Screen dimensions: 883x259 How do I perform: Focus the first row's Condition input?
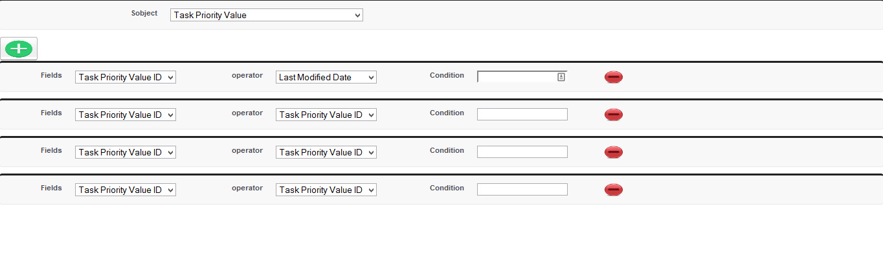[x=517, y=77]
